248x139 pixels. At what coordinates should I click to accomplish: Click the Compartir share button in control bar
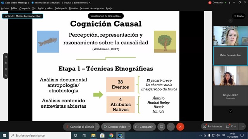[144, 127]
